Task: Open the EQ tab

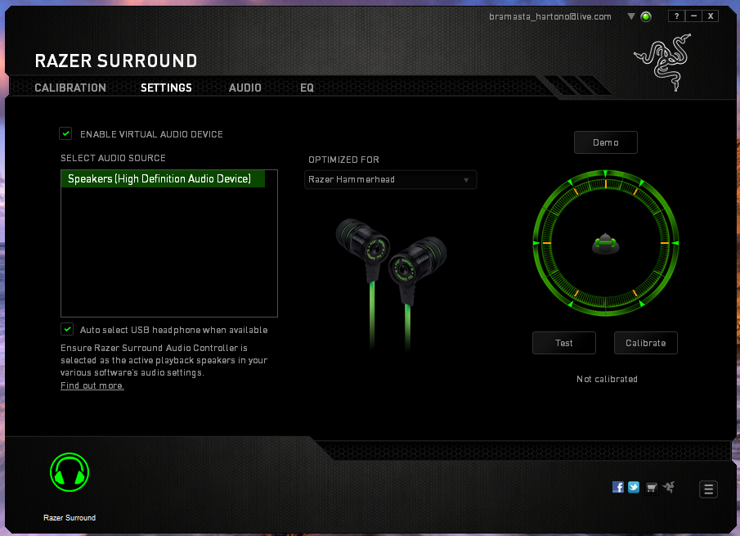Action: click(307, 88)
